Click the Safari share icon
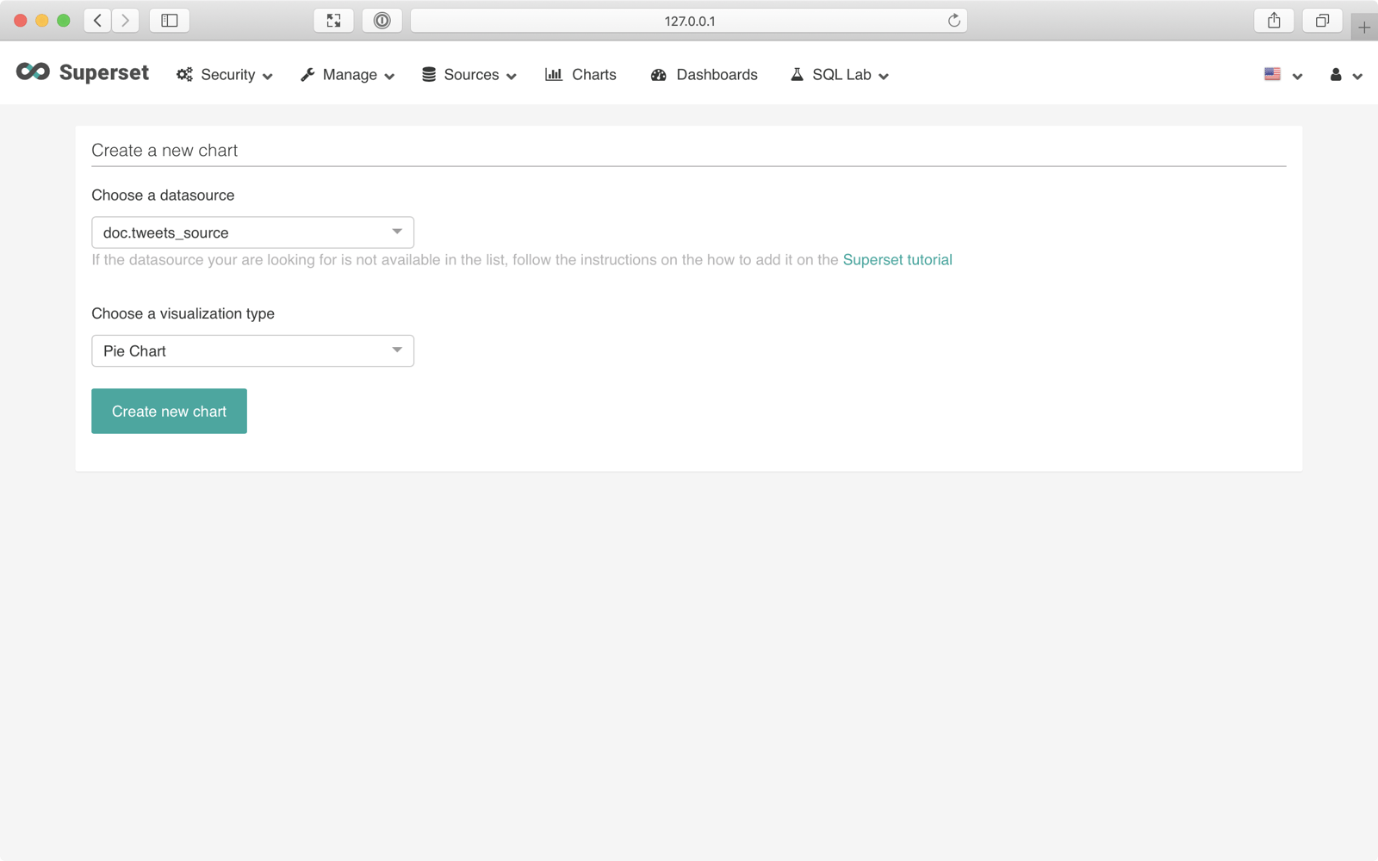The height and width of the screenshot is (861, 1378). click(1274, 21)
